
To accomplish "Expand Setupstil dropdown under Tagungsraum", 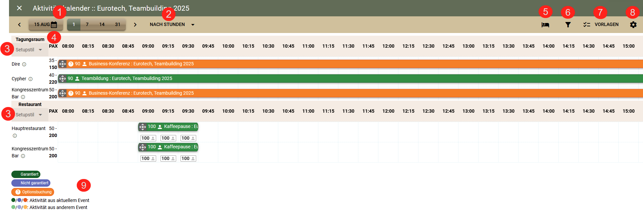I will [x=29, y=50].
